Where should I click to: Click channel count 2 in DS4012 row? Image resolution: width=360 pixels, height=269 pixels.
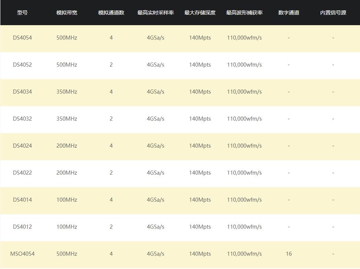click(111, 227)
